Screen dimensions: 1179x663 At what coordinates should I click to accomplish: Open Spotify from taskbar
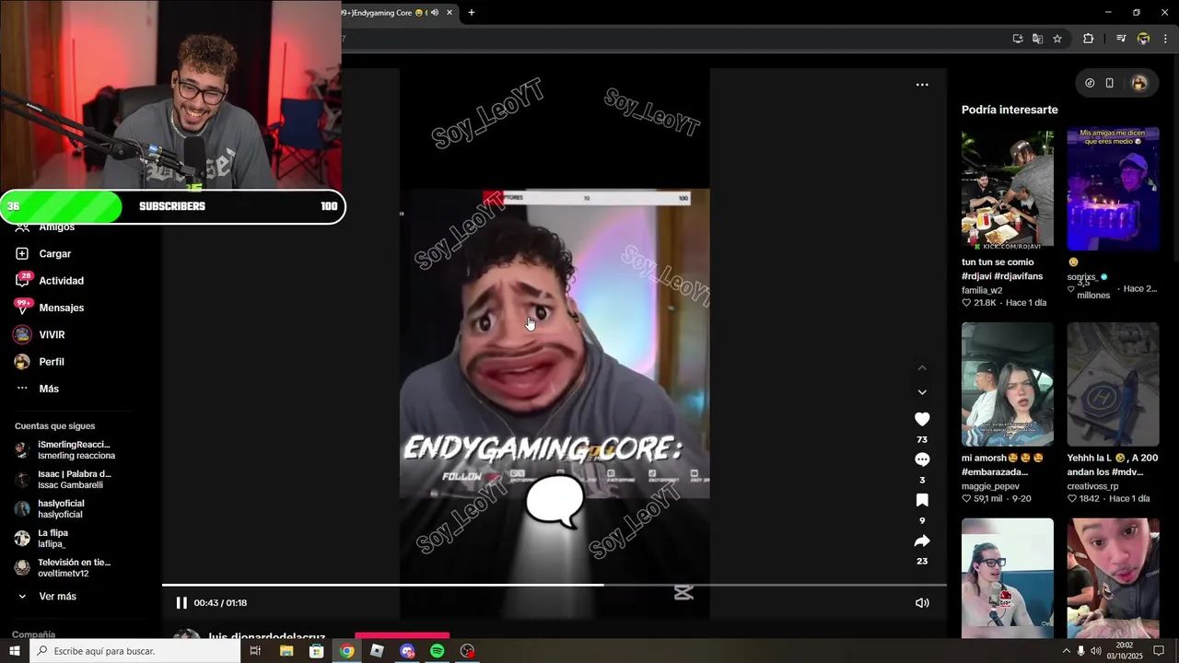point(437,651)
